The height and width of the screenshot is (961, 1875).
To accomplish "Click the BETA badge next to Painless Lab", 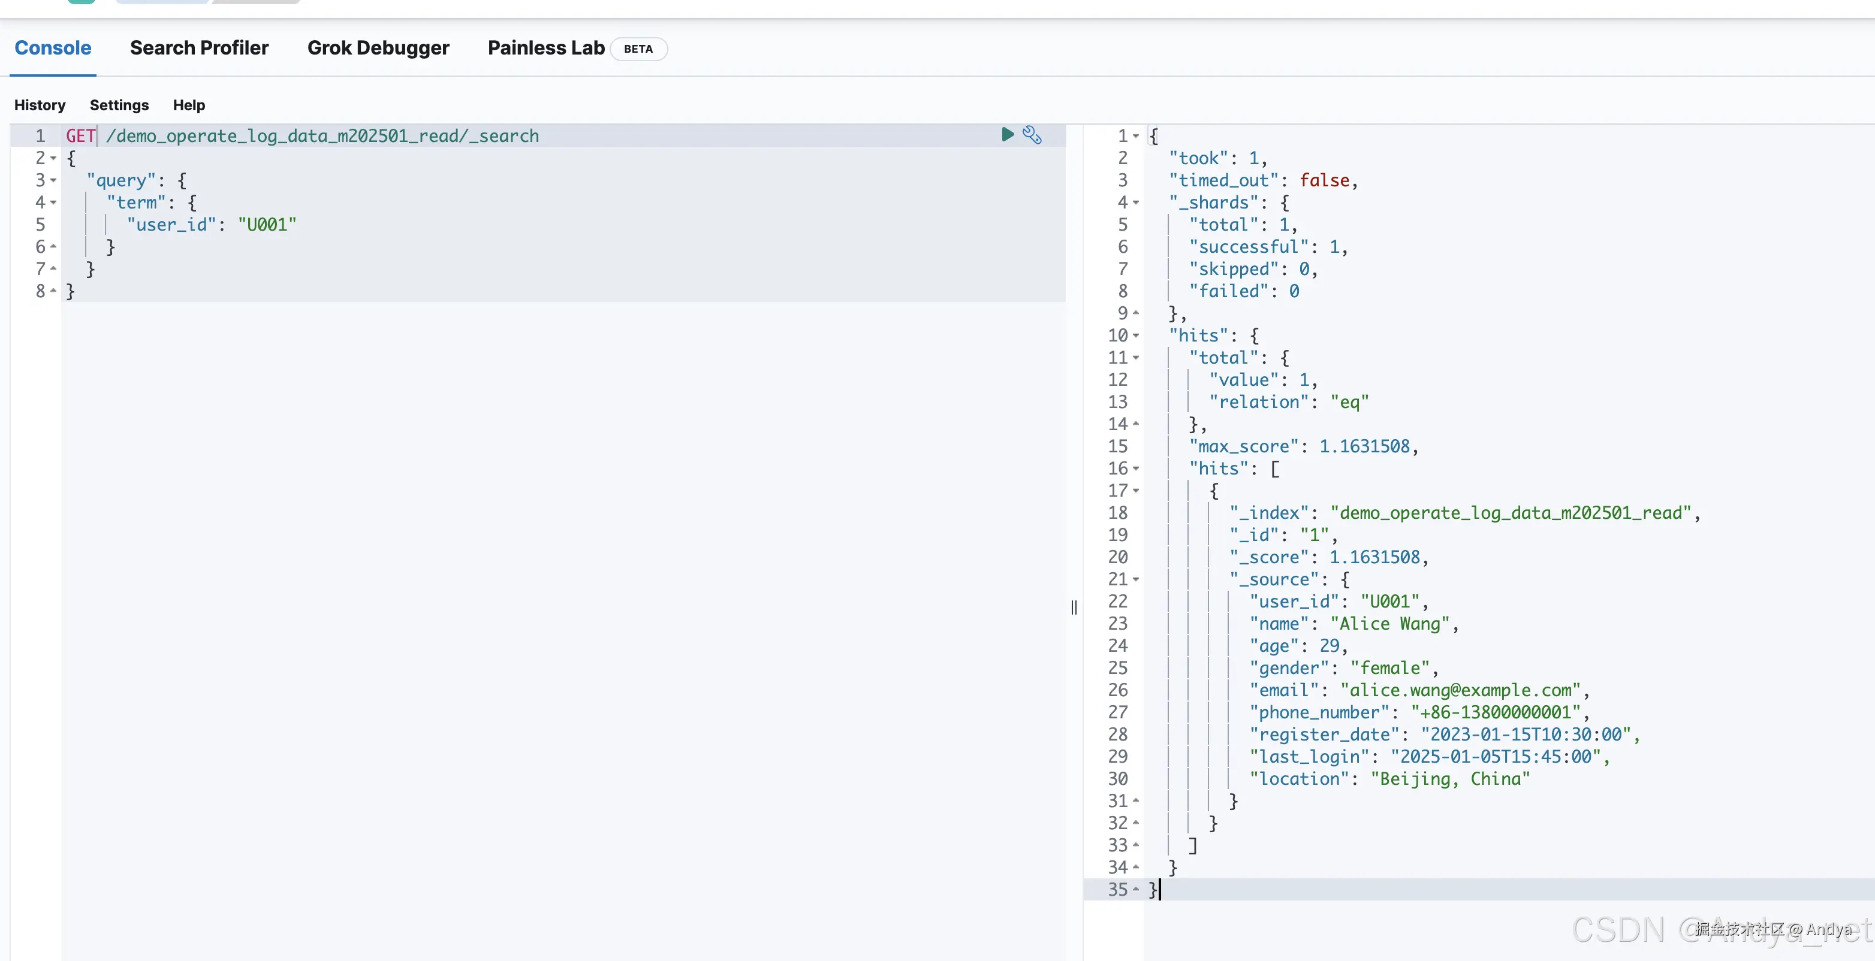I will click(638, 49).
